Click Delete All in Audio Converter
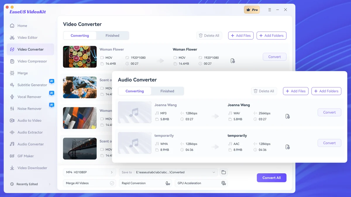Image resolution: width=351 pixels, height=197 pixels. point(264,91)
